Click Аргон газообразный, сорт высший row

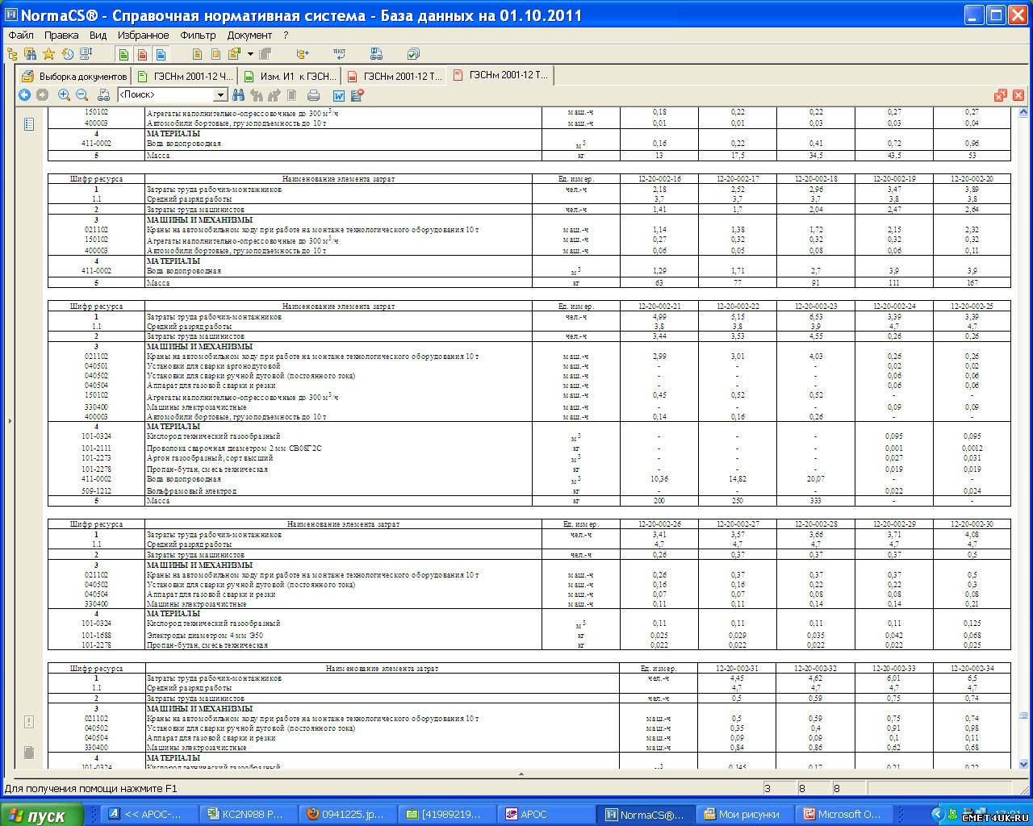click(529, 458)
